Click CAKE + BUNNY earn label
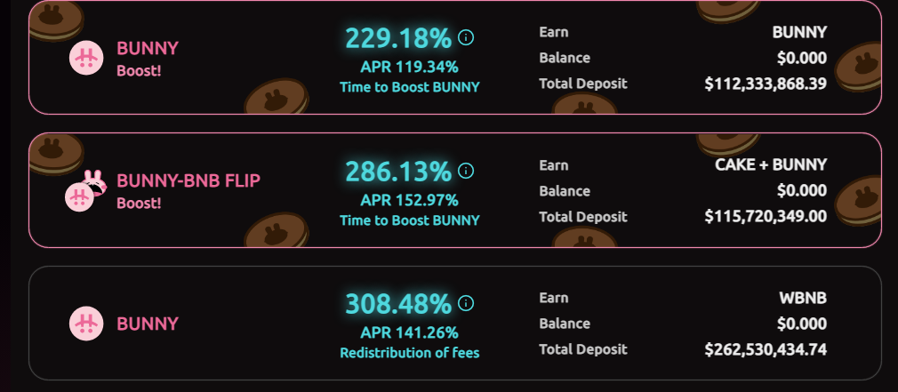This screenshot has height=392, width=898. [x=771, y=164]
